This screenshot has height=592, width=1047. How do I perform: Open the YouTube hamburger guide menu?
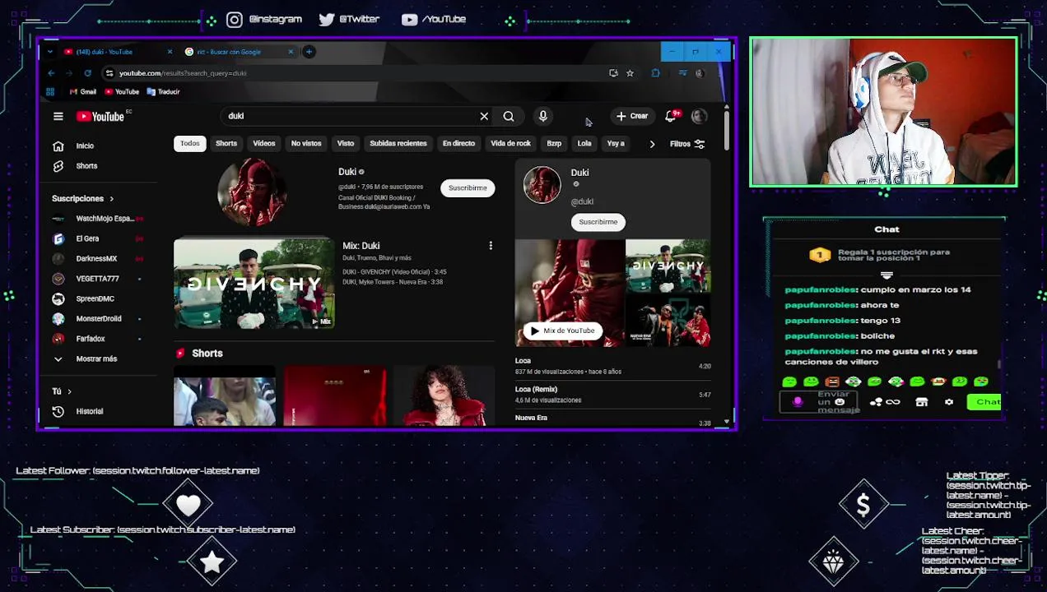click(58, 117)
